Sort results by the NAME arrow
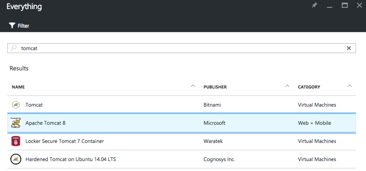366x171 pixels. click(x=193, y=86)
